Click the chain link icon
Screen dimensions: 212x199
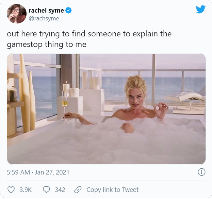tap(78, 189)
